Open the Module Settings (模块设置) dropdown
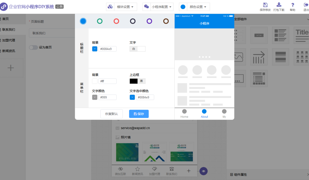Screen dimensions: 309x180 [x=121, y=7]
